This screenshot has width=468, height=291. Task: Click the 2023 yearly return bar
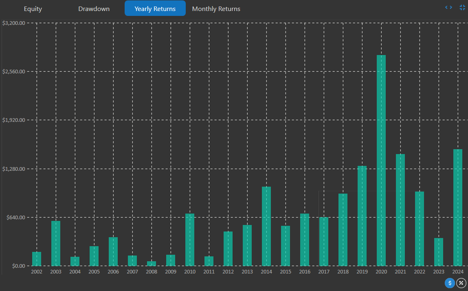click(x=438, y=252)
